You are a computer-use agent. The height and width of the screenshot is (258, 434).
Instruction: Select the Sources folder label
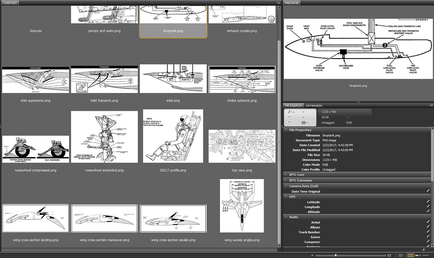[x=36, y=31]
